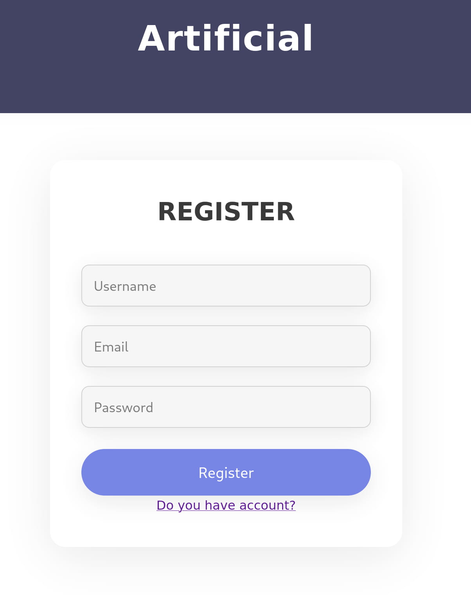Click the Register label on the button

(x=226, y=473)
